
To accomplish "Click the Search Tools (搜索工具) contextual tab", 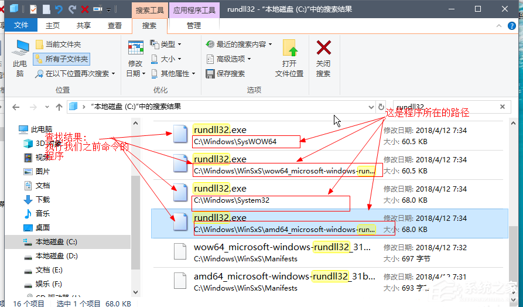I will click(x=150, y=10).
